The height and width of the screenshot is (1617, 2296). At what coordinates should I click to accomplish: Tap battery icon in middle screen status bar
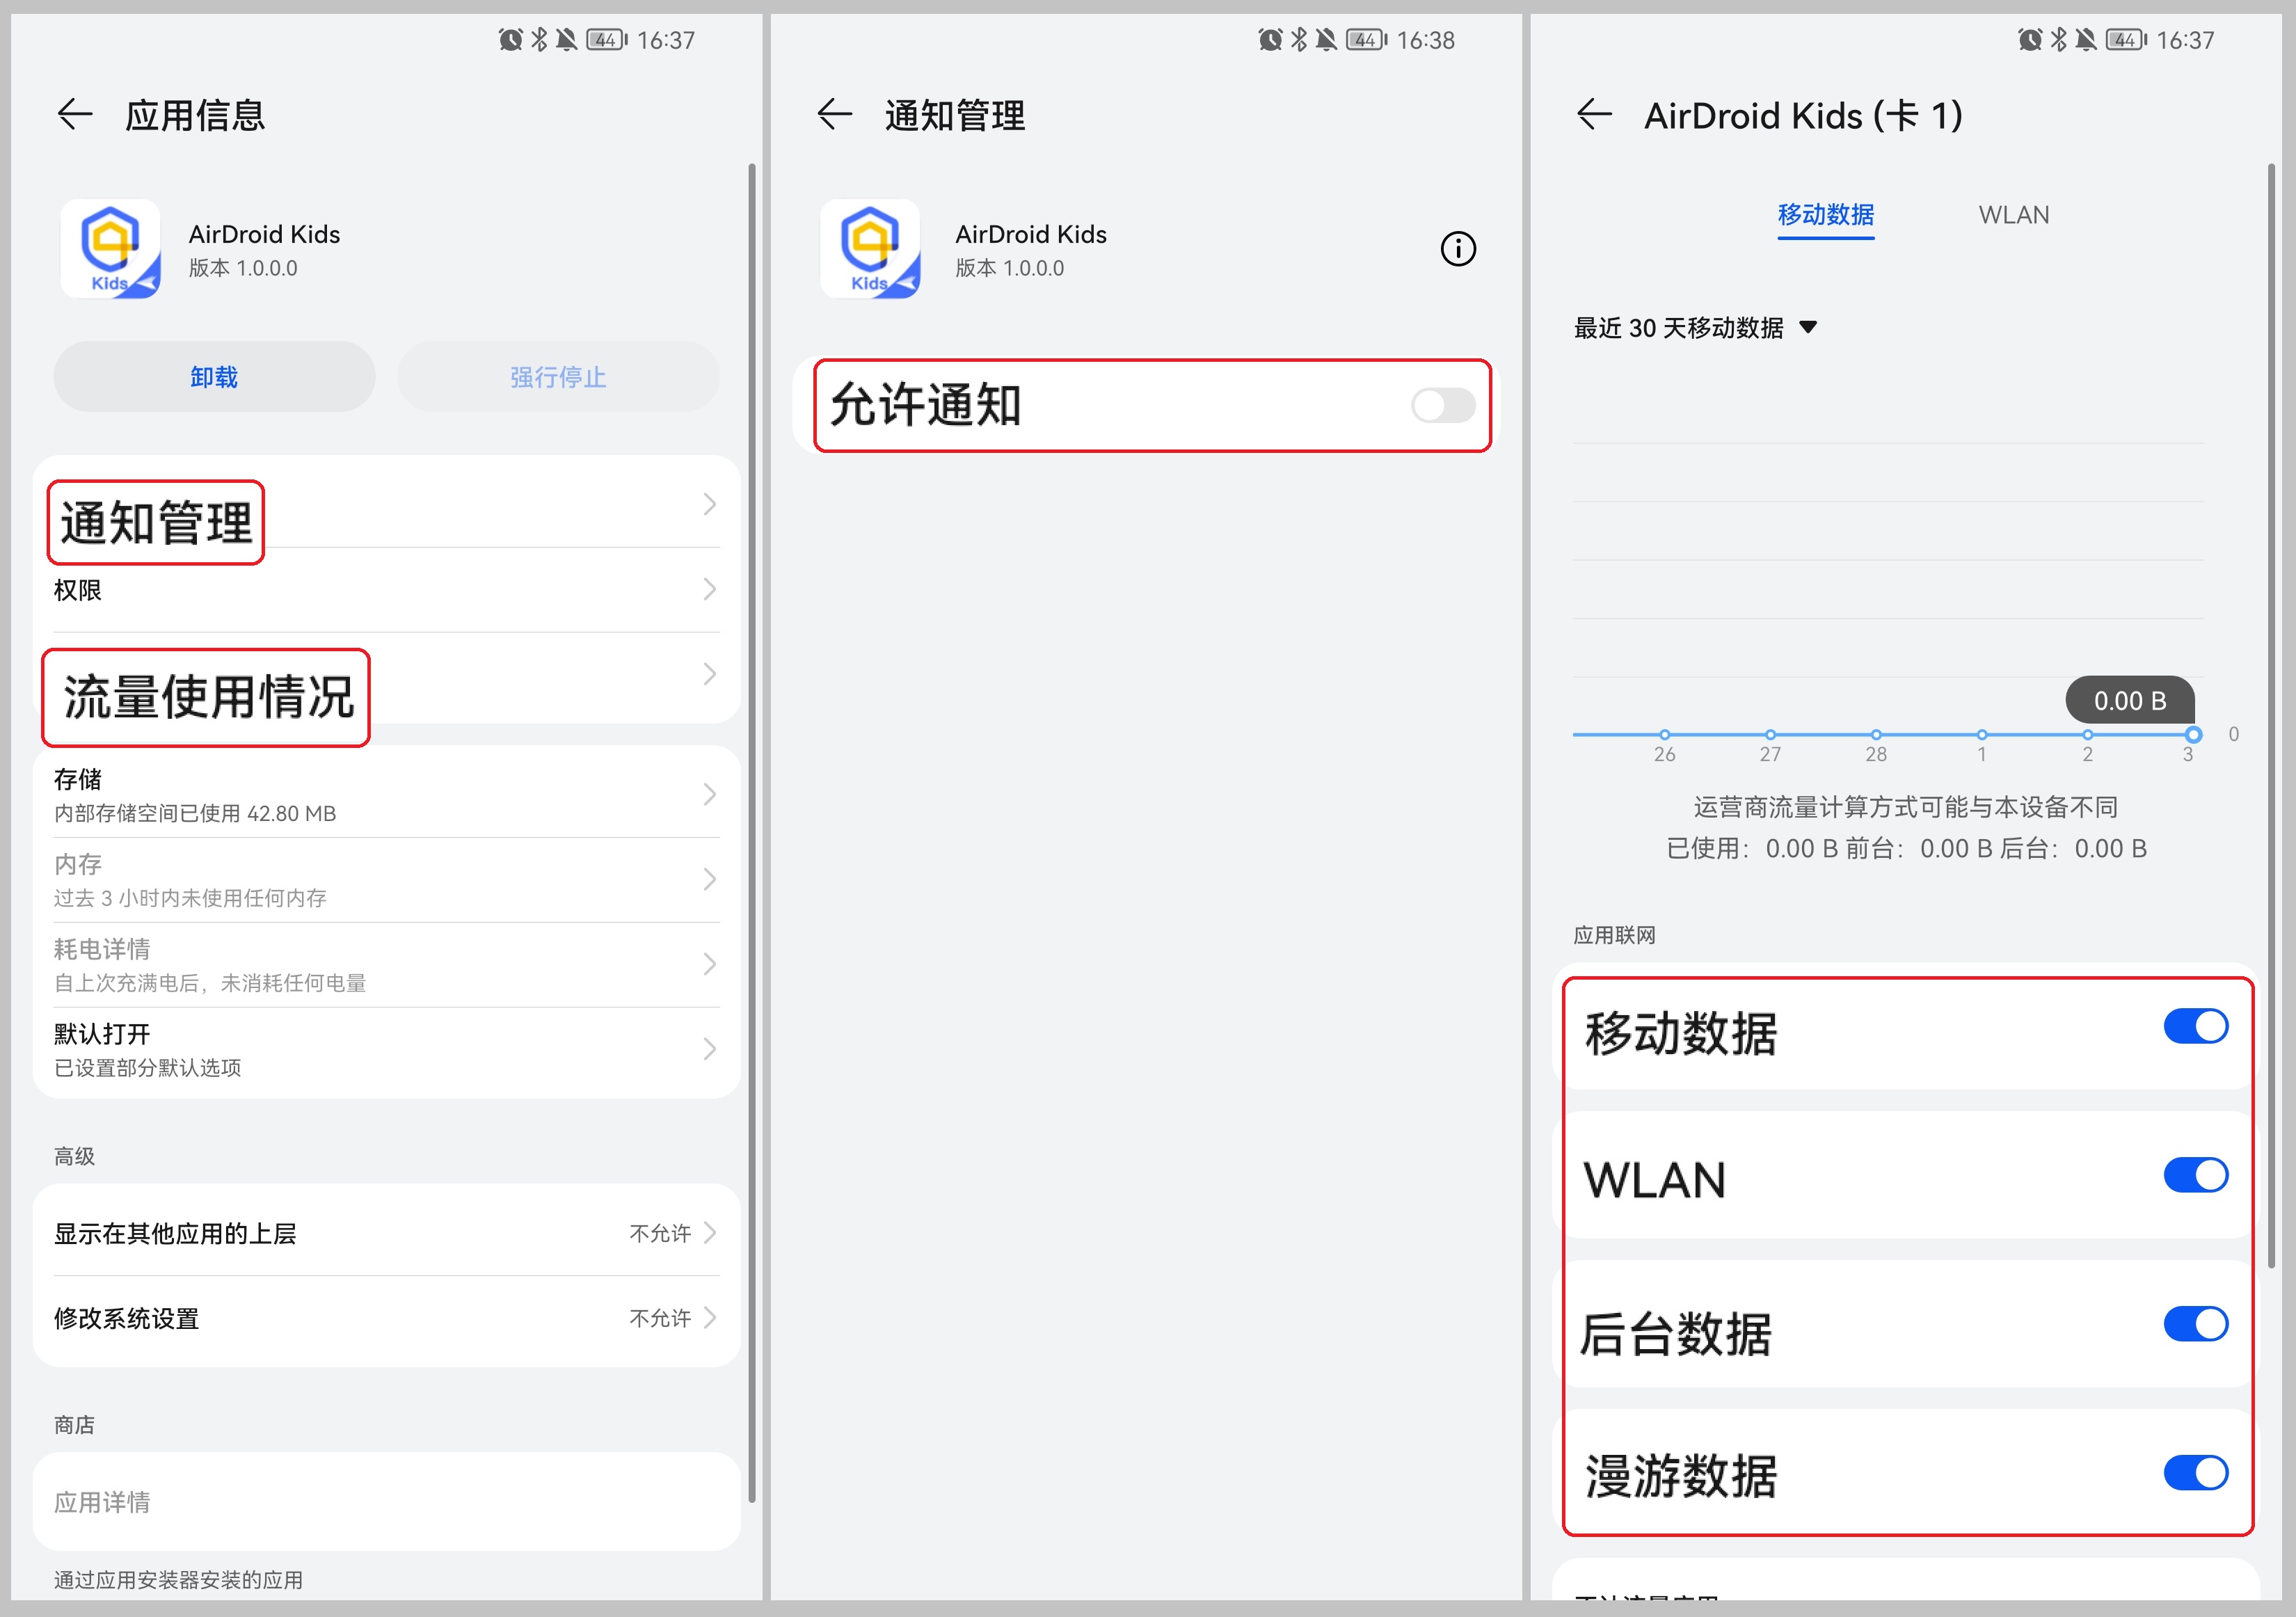click(x=1367, y=40)
